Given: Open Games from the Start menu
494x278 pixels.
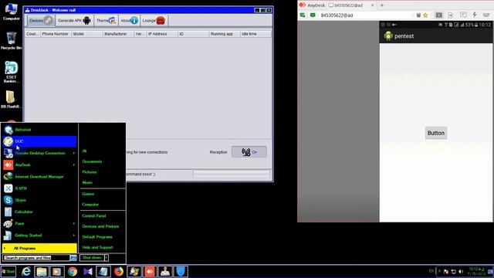Looking at the screenshot, I should click(88, 194).
